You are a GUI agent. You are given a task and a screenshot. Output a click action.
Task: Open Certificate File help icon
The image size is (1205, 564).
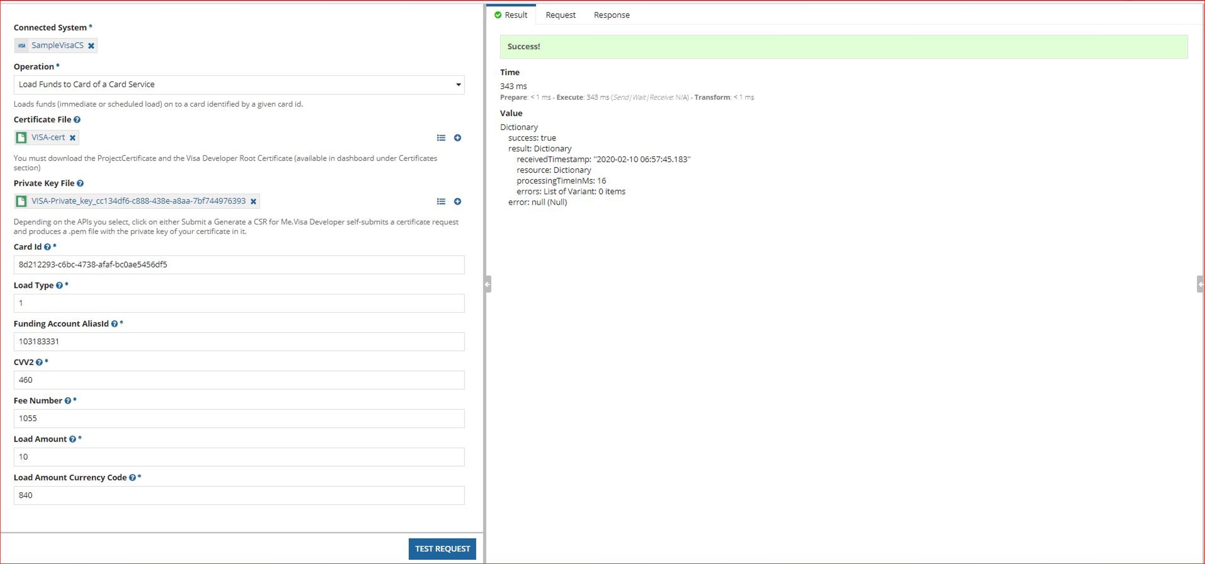pos(77,120)
